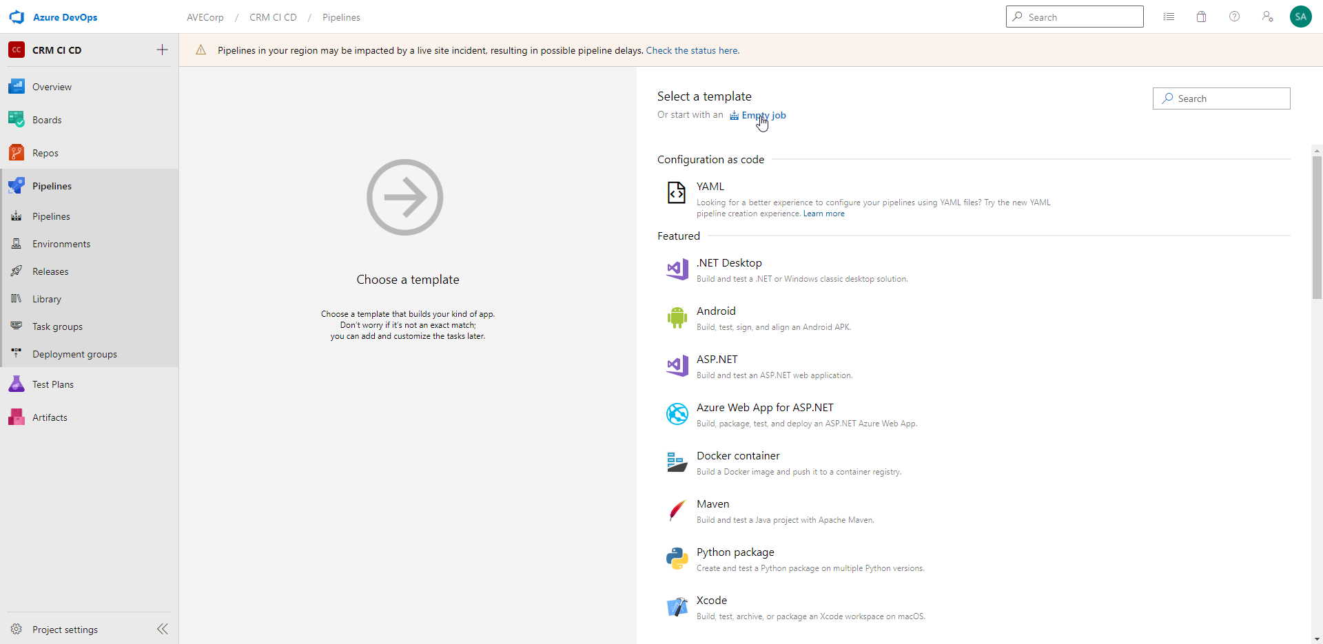The width and height of the screenshot is (1323, 644).
Task: Click the Repos sidebar icon
Action: click(17, 153)
